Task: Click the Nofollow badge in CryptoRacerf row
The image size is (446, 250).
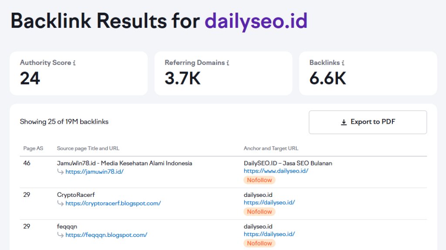Action: click(x=260, y=212)
